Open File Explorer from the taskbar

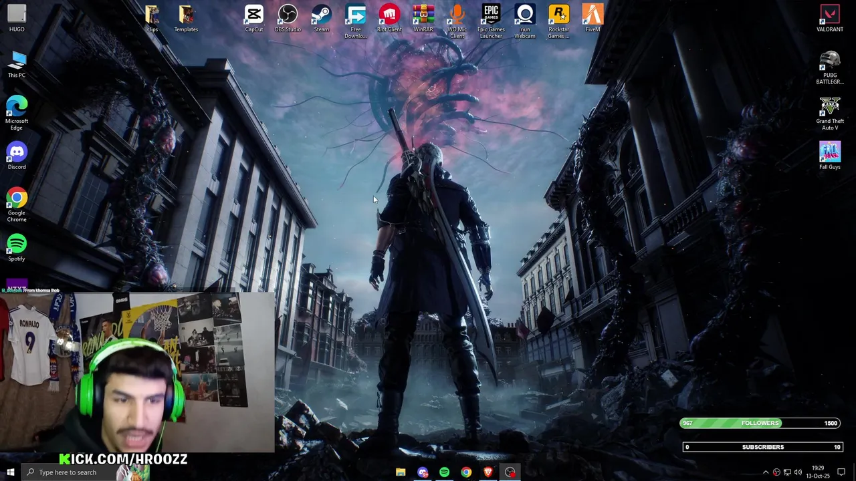coord(401,472)
